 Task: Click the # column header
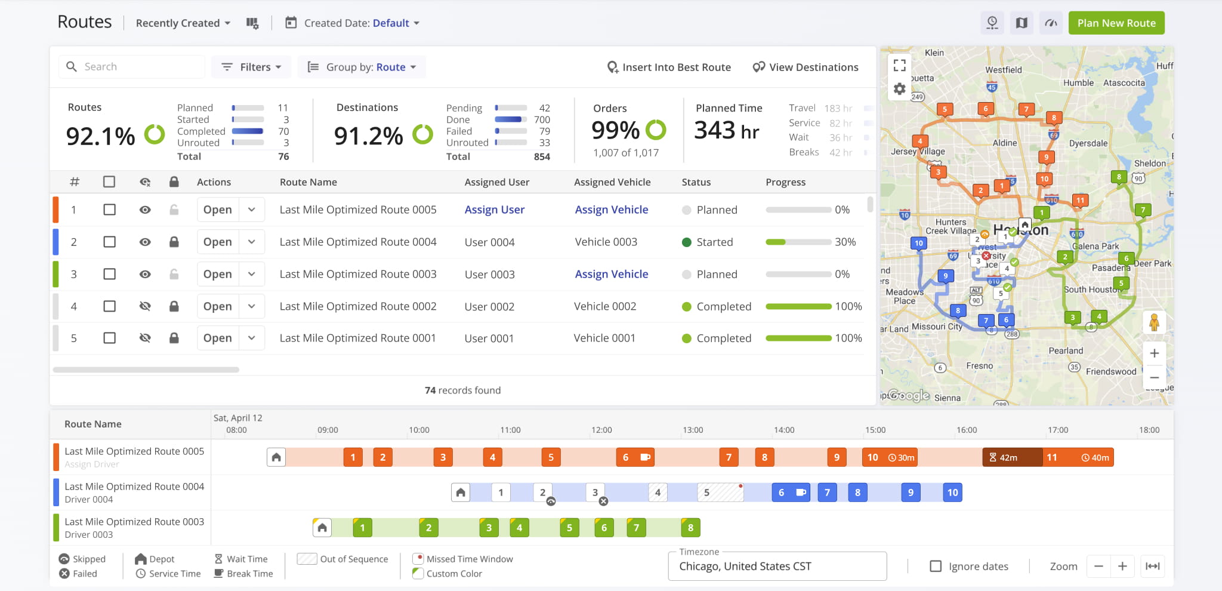point(74,181)
